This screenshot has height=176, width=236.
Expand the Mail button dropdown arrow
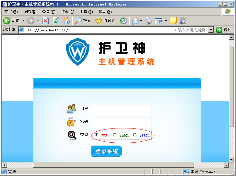click(x=141, y=21)
